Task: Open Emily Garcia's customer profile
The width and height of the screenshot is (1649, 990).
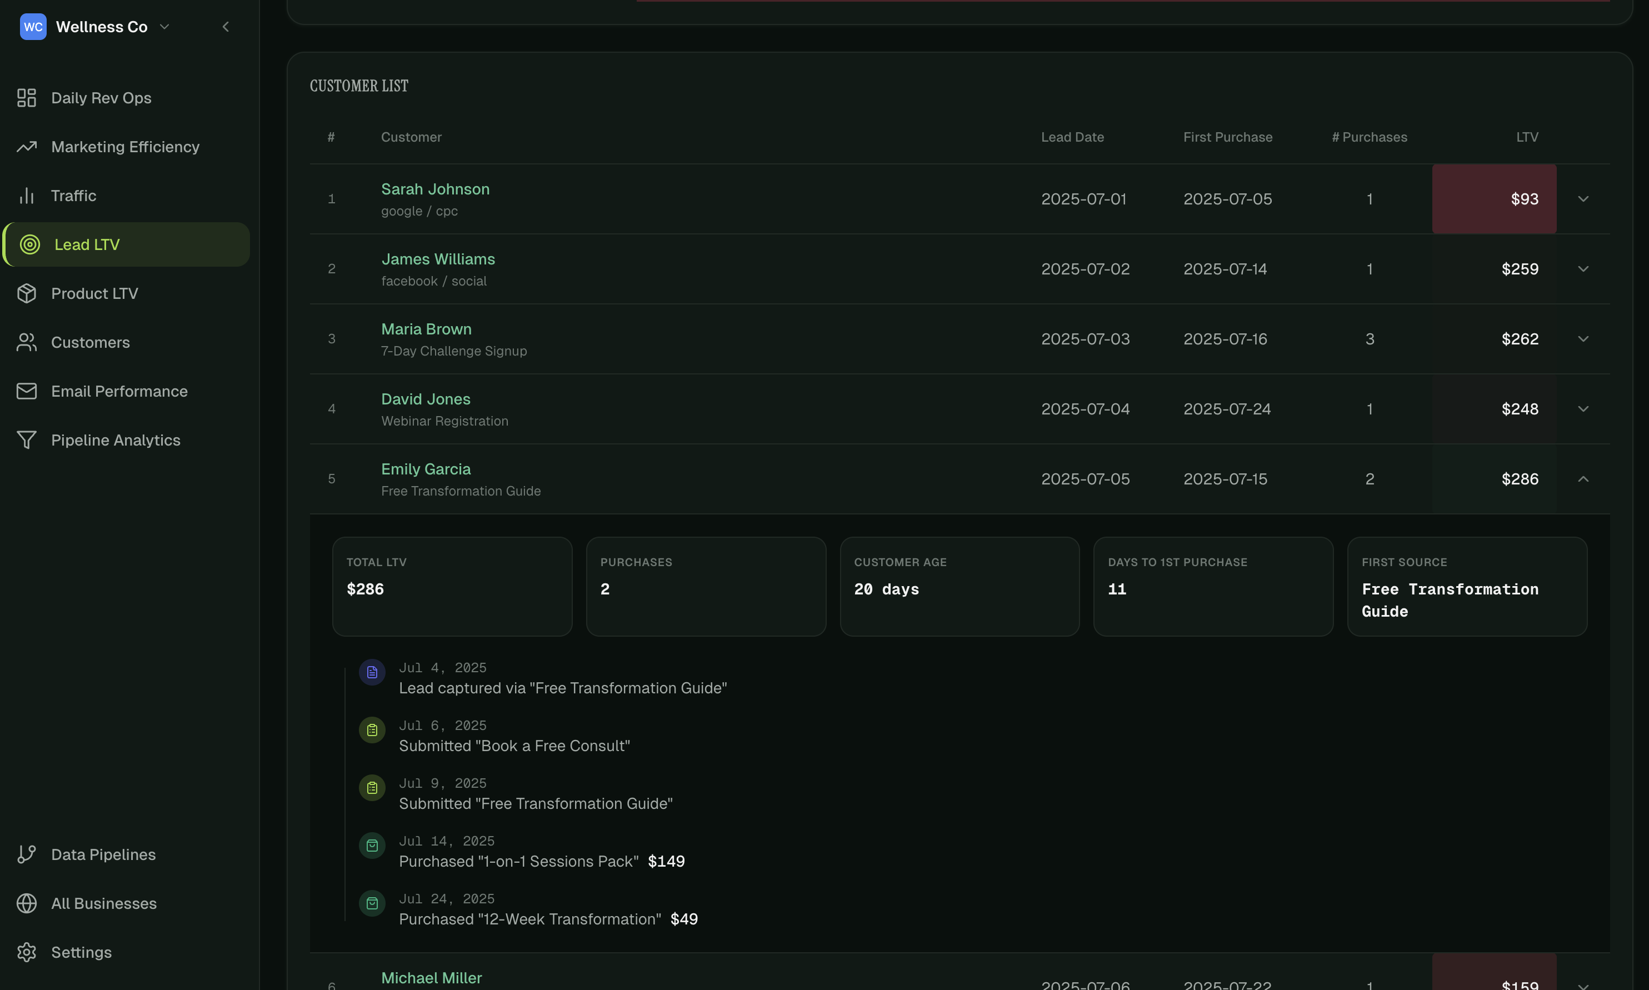Action: [x=426, y=469]
